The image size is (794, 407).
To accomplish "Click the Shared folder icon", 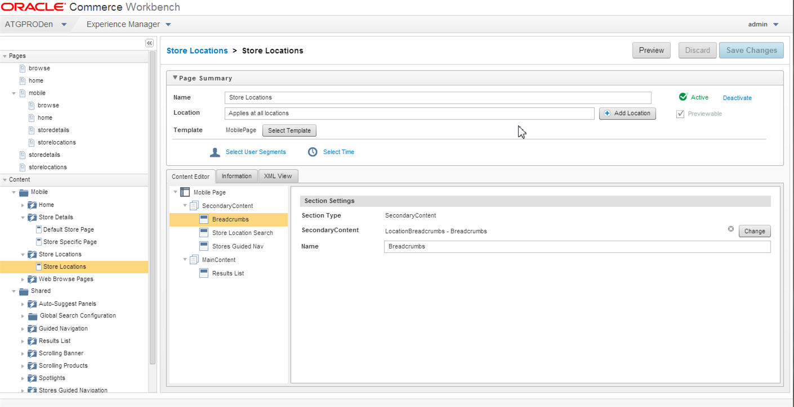I will pos(24,291).
